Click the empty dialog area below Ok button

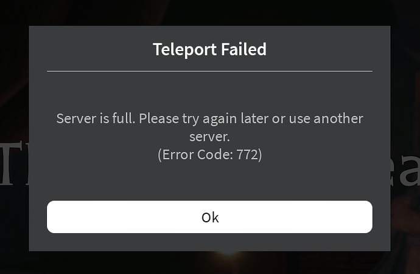[x=210, y=242]
